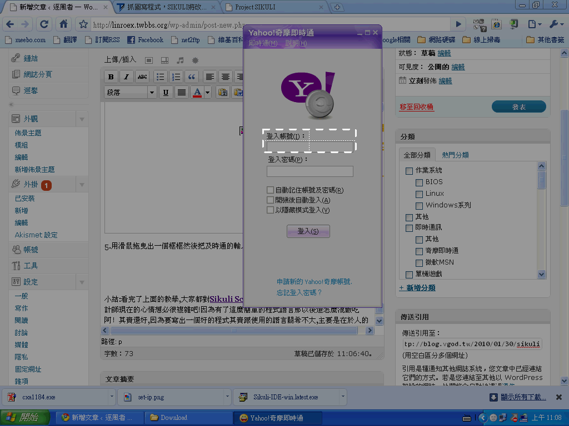Open the 說明(H) menu in Yahoo Messenger
This screenshot has height=426, width=569.
point(296,43)
